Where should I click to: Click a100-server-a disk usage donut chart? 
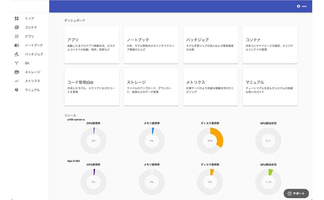tap(210, 140)
